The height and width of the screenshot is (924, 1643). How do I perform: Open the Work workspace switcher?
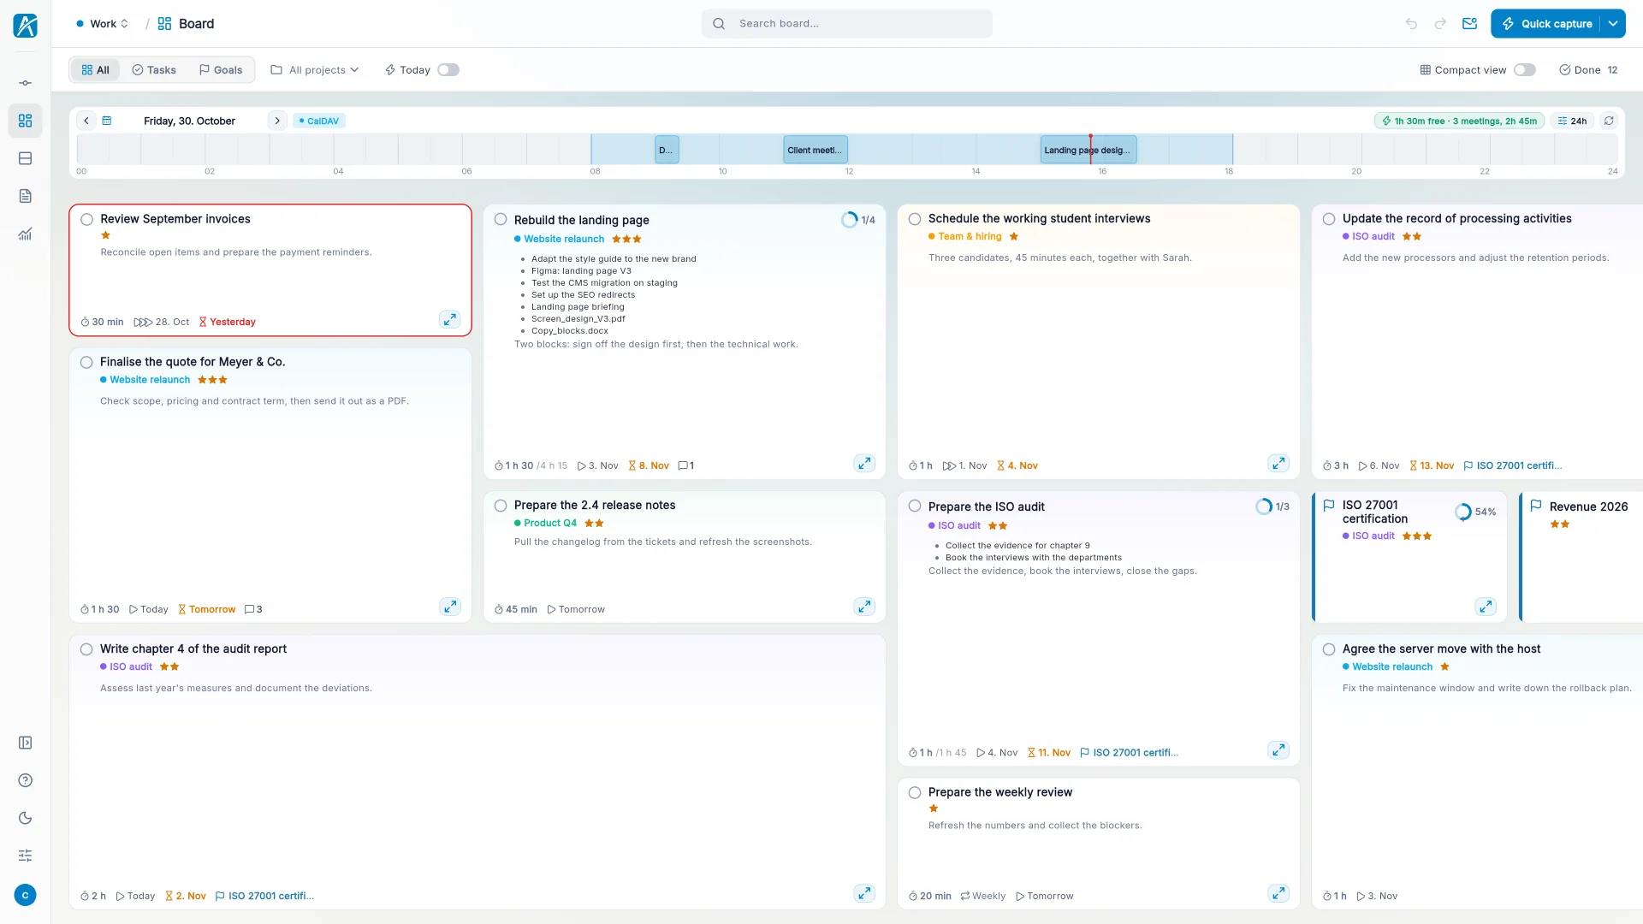[103, 24]
